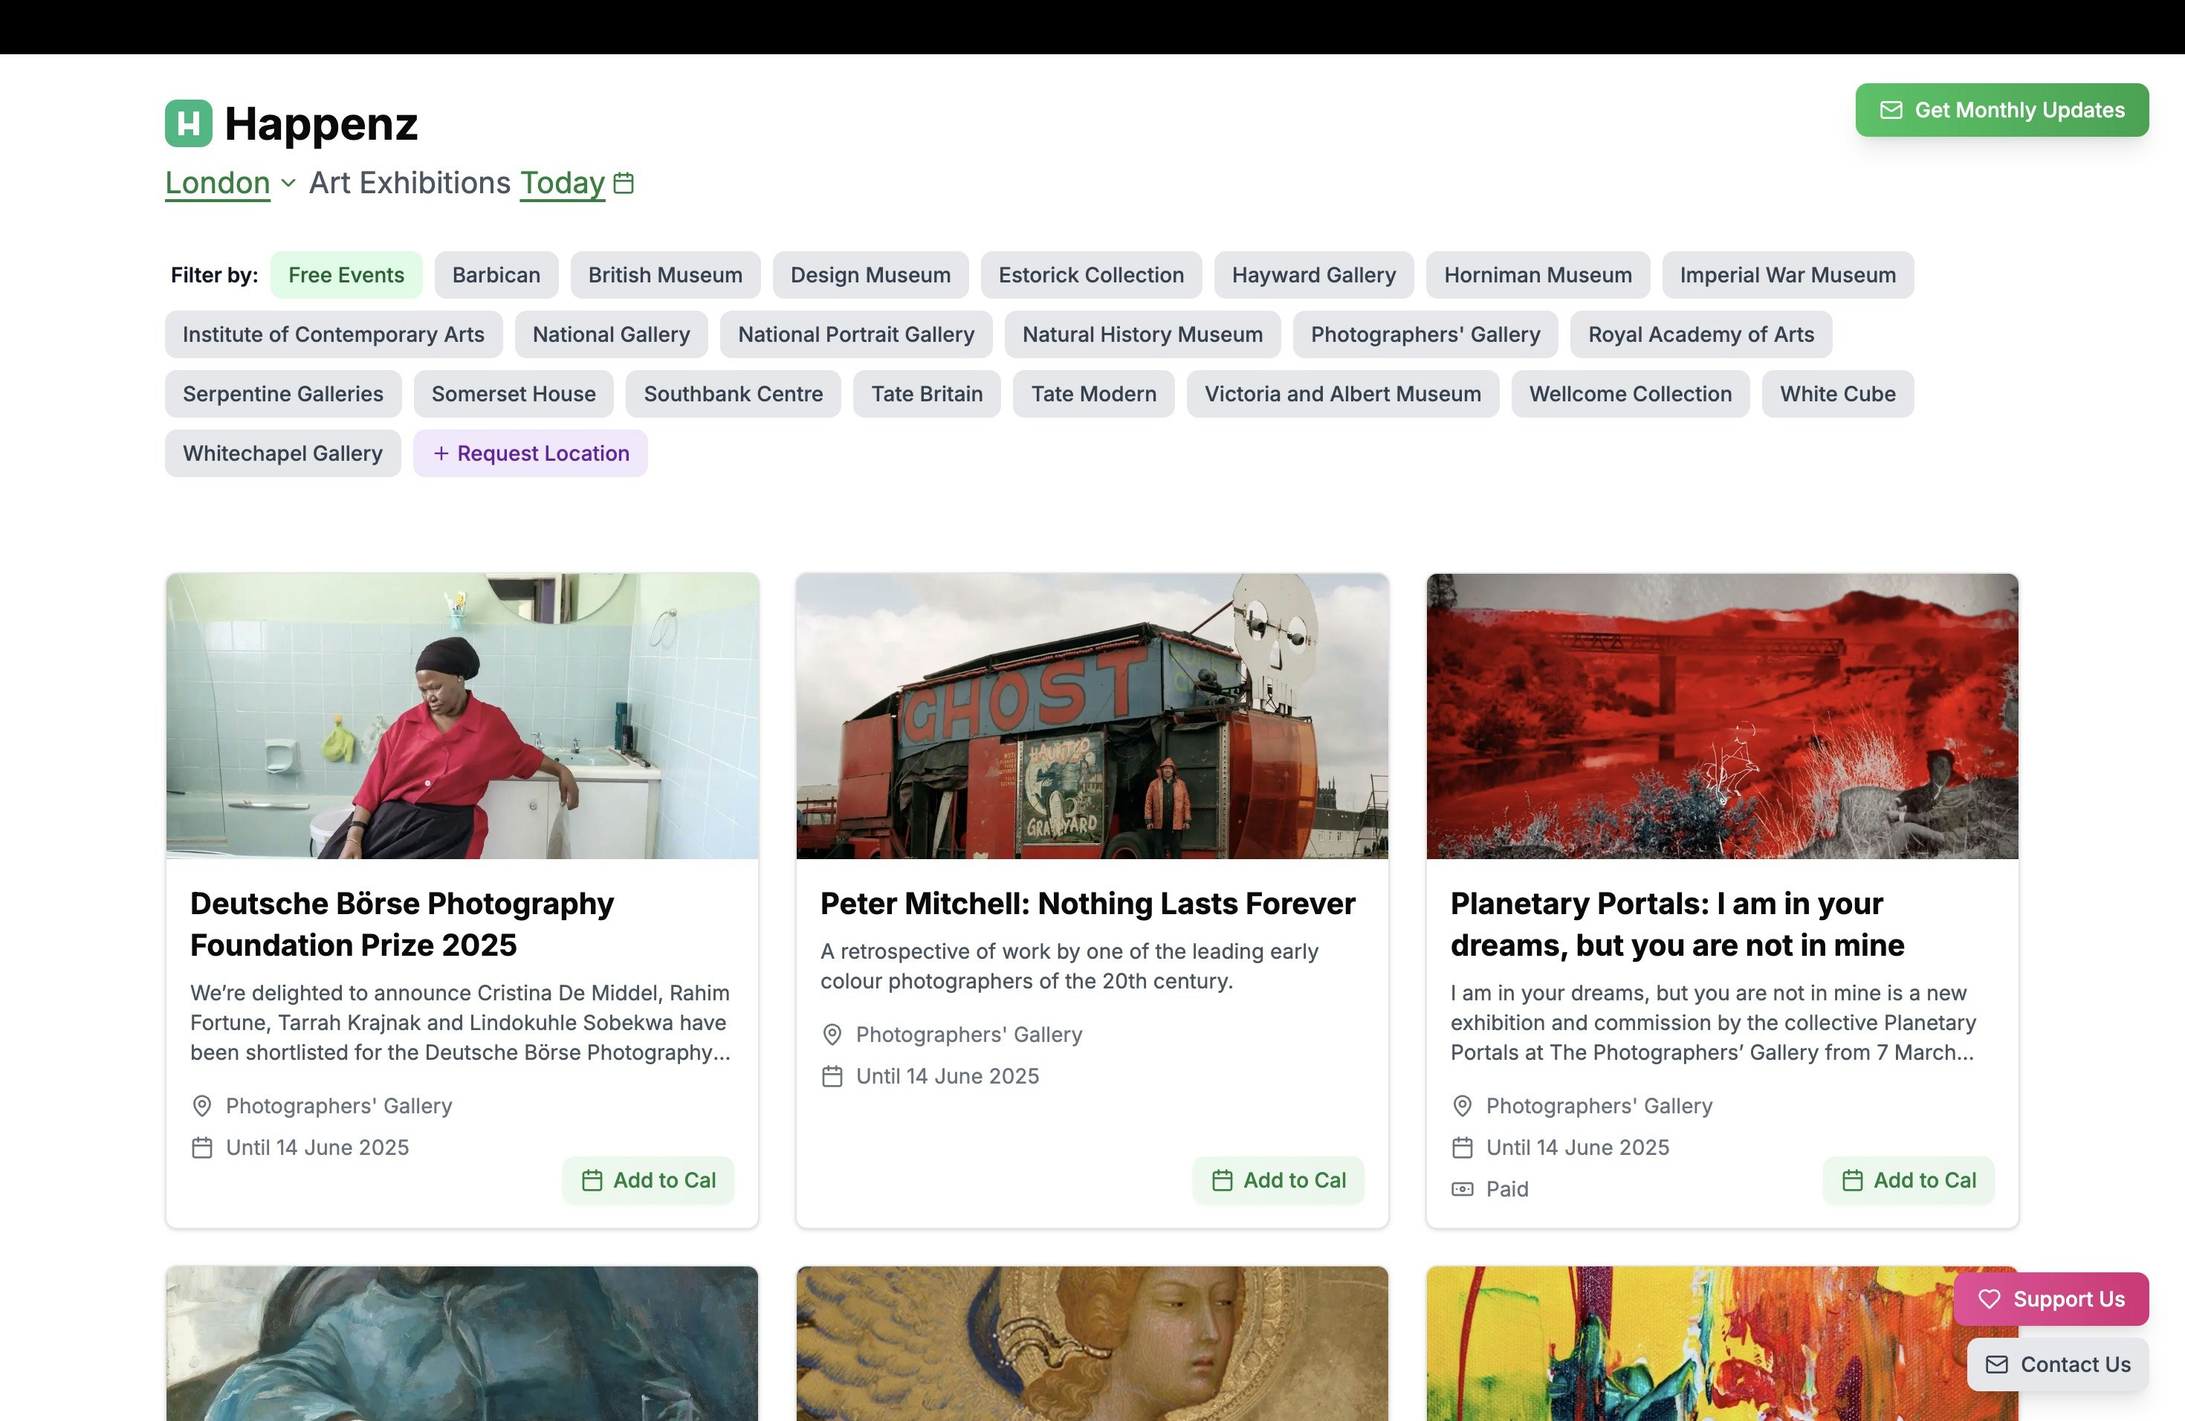Viewport: 2185px width, 1421px height.
Task: Toggle the Free Events filter
Action: [x=346, y=274]
